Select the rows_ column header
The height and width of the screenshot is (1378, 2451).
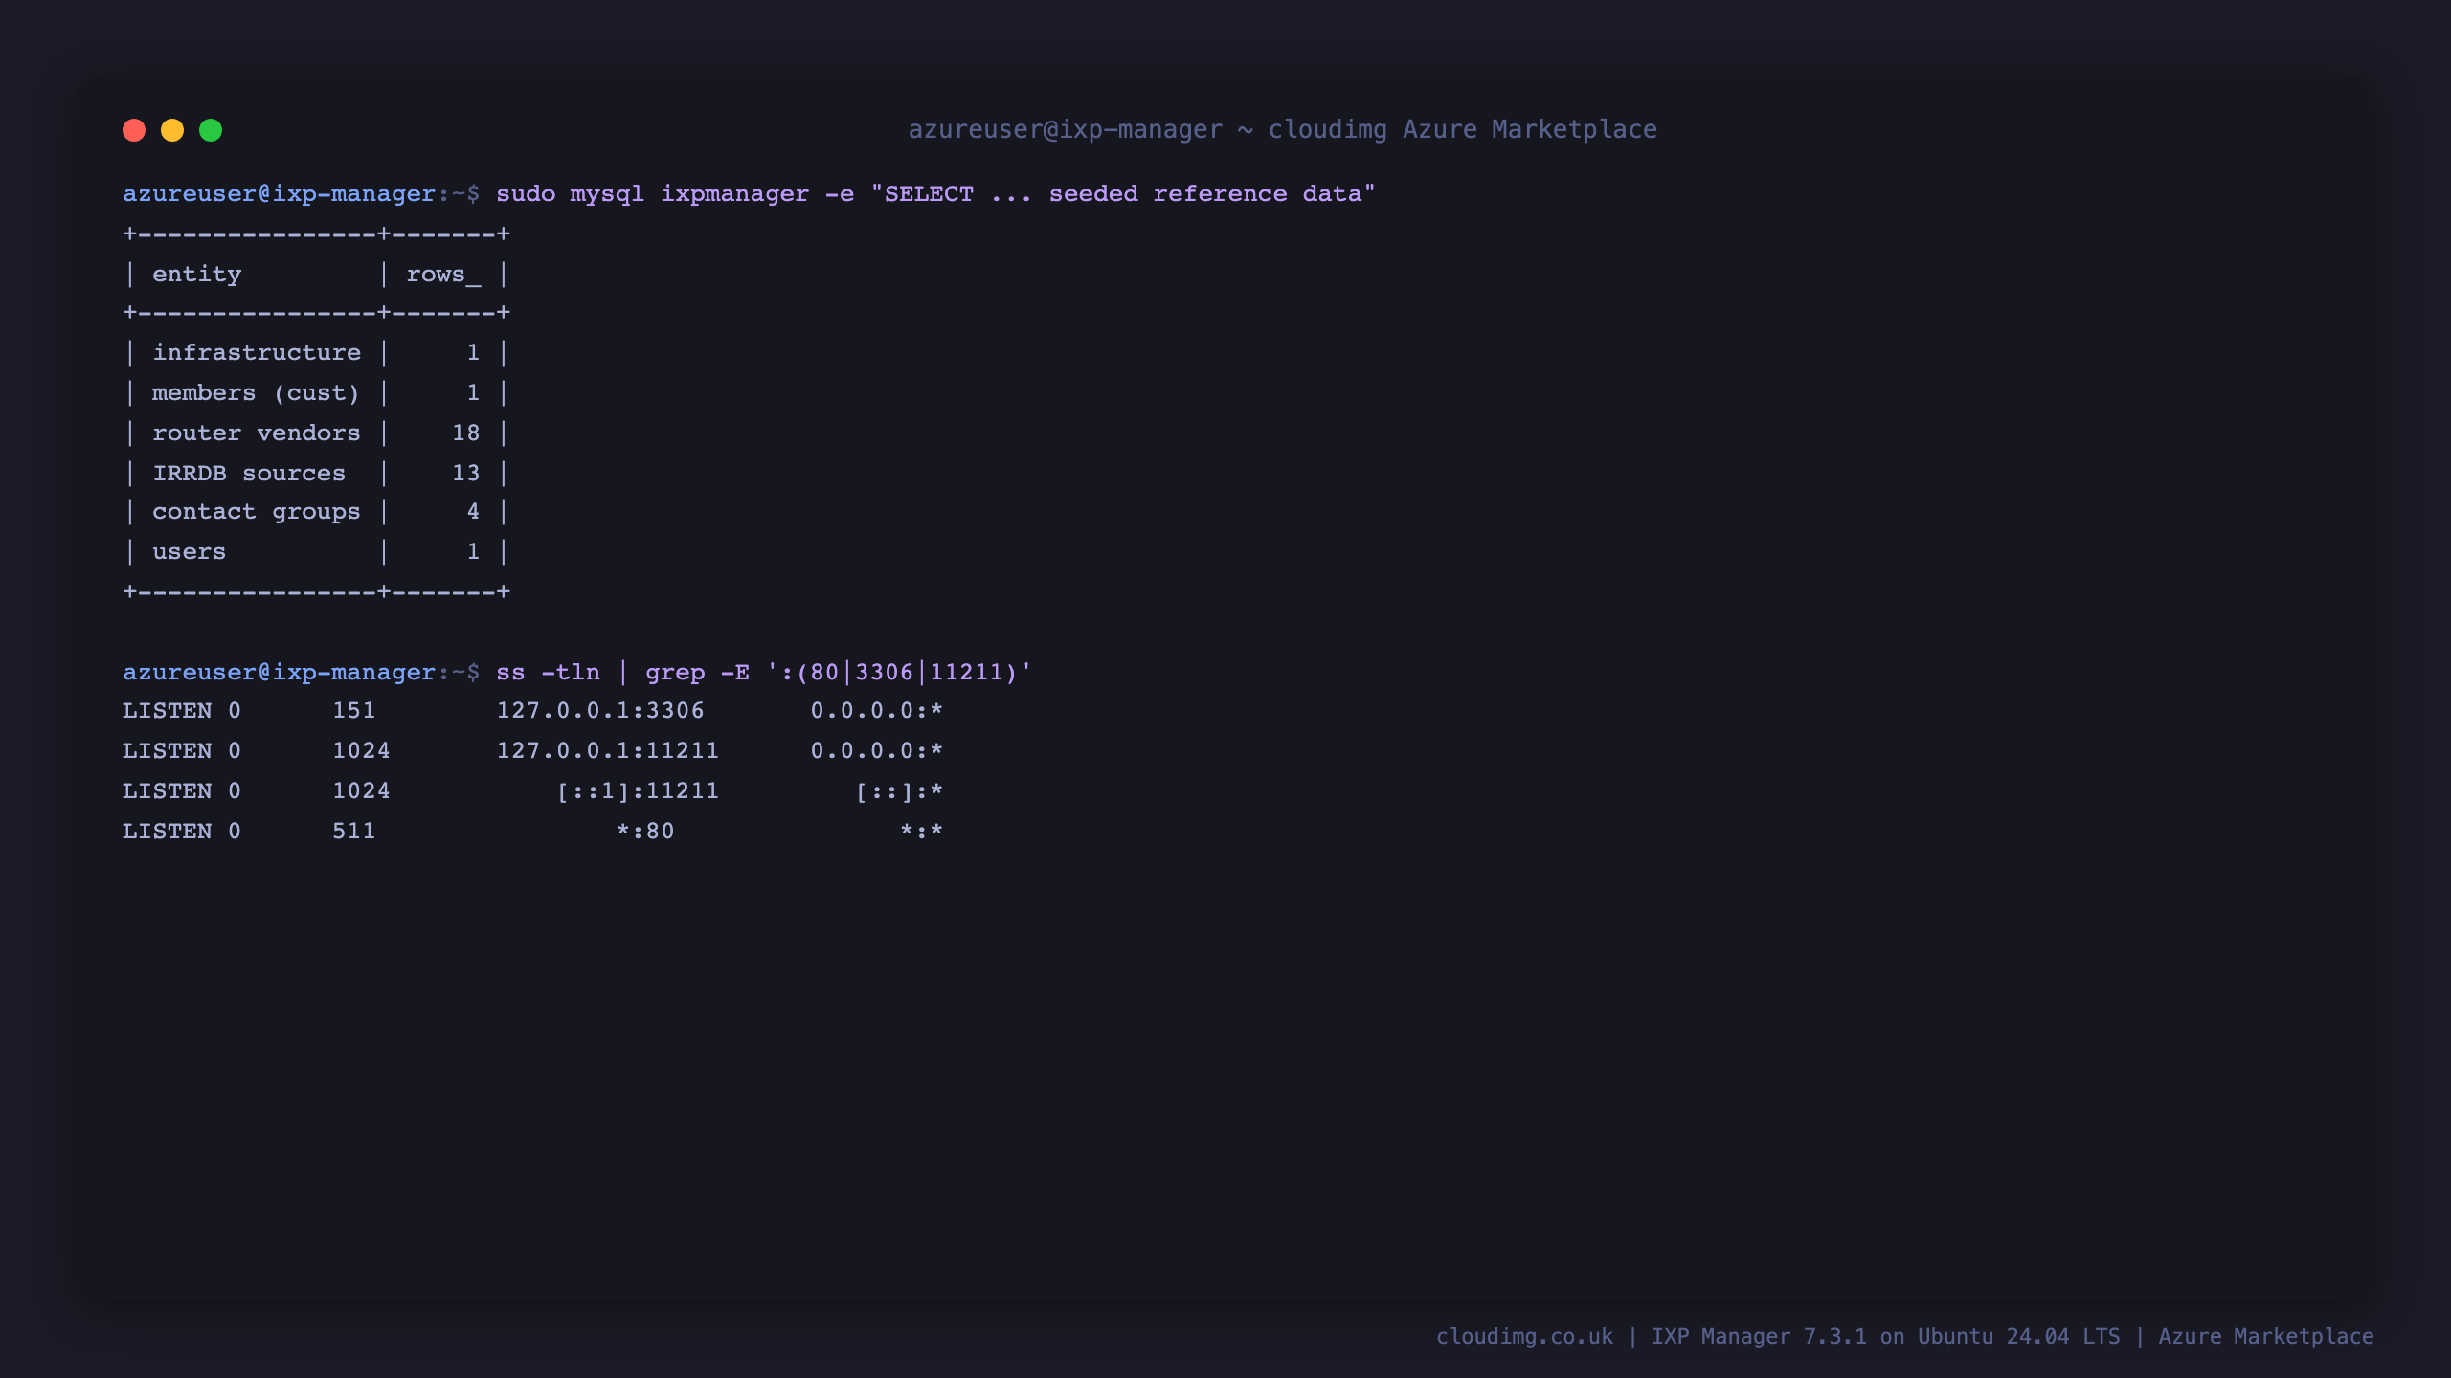[x=443, y=275]
